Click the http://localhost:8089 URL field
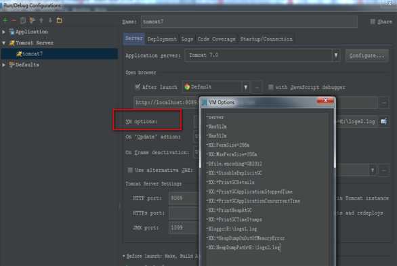Viewport: 397px width, 266px height. click(x=166, y=103)
